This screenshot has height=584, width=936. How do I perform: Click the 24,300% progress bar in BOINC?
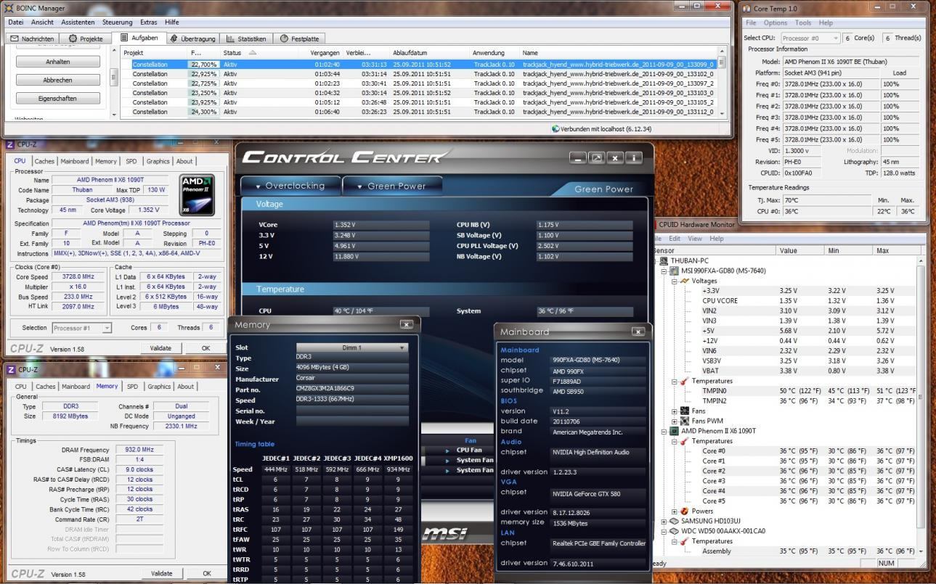coord(204,112)
